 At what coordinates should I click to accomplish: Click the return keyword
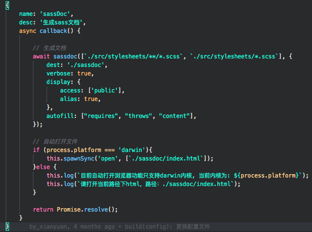coord(43,209)
